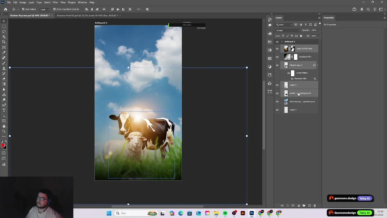Viewport: 387px width, 218px height.
Task: Click Create new layer icon
Action: pyautogui.click(x=309, y=206)
